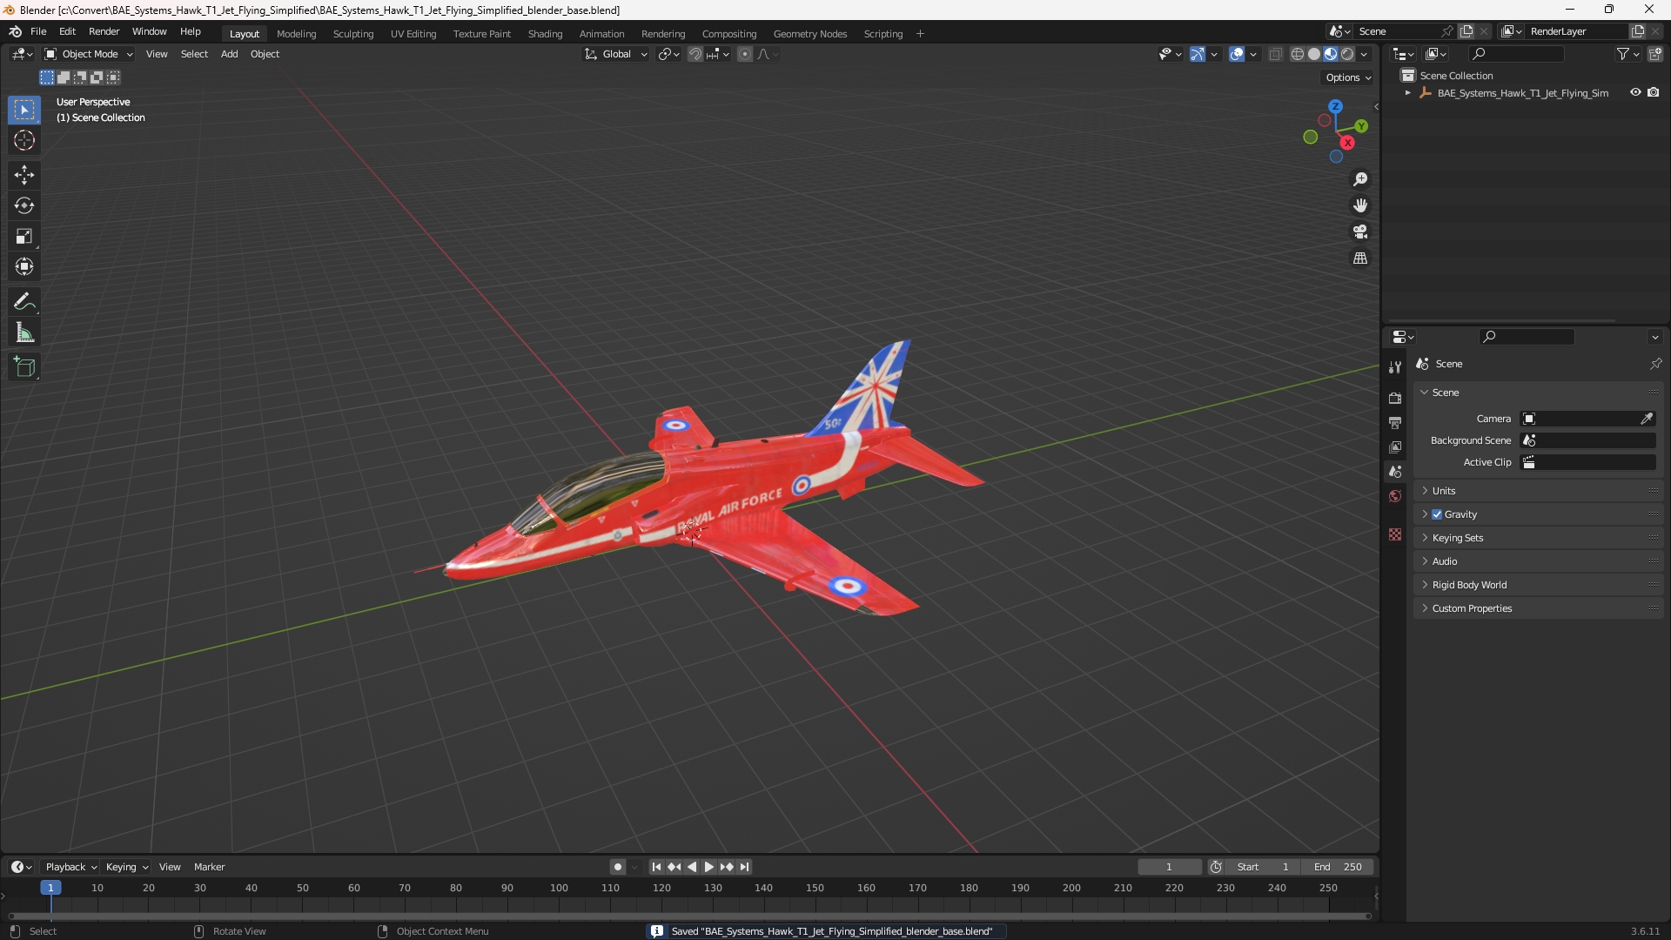Open the Texture properties checker icon
1671x940 pixels.
pyautogui.click(x=1395, y=534)
